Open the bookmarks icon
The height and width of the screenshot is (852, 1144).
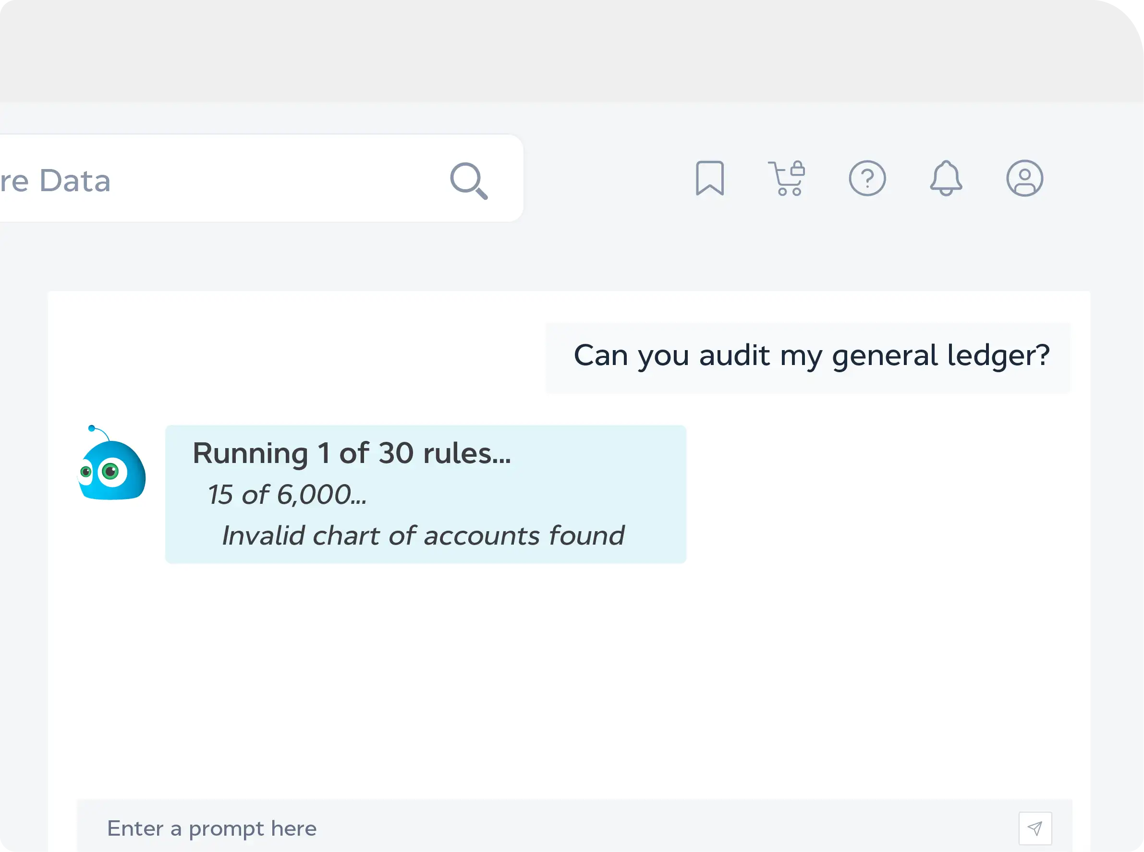(x=710, y=179)
